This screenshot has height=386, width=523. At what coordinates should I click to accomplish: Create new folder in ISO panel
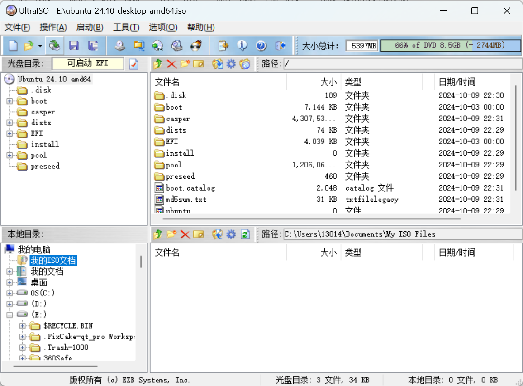[185, 64]
